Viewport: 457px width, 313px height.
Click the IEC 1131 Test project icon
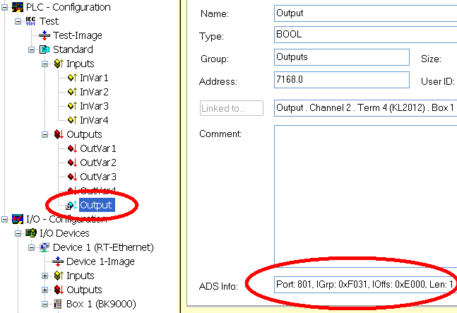click(x=30, y=21)
